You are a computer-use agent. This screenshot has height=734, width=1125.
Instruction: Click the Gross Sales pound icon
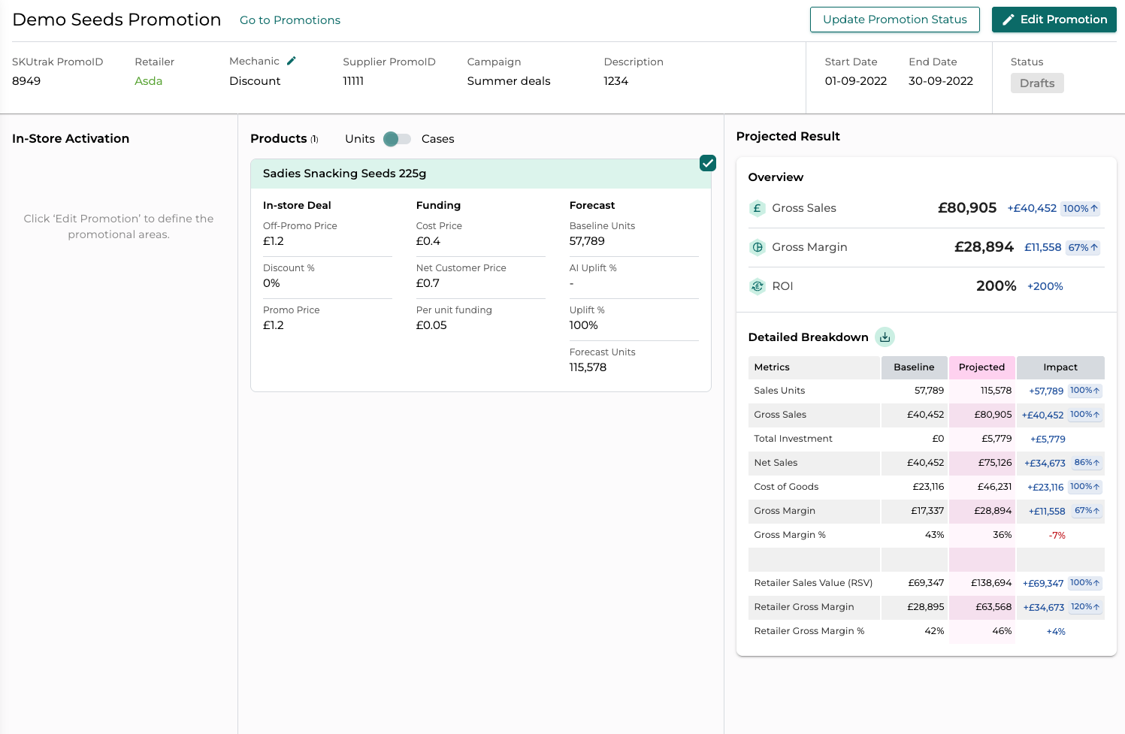pos(758,208)
